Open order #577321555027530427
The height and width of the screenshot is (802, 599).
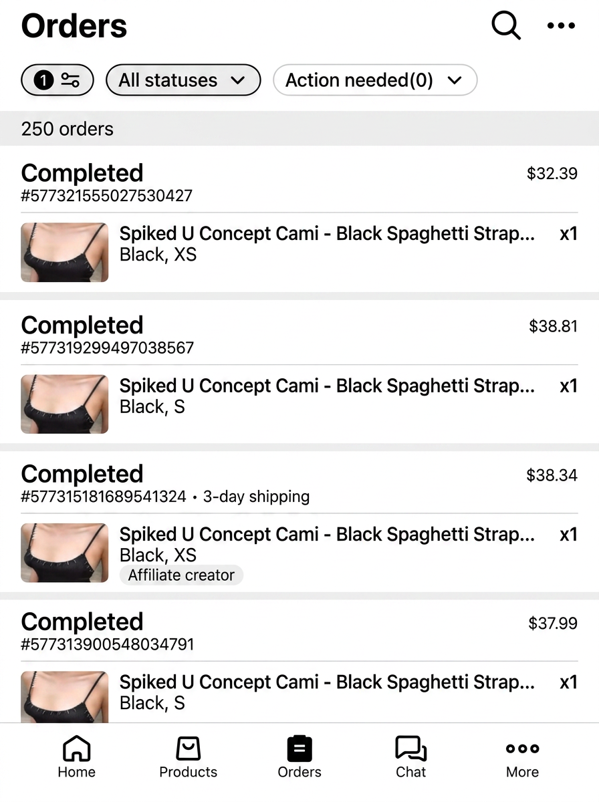pos(106,195)
